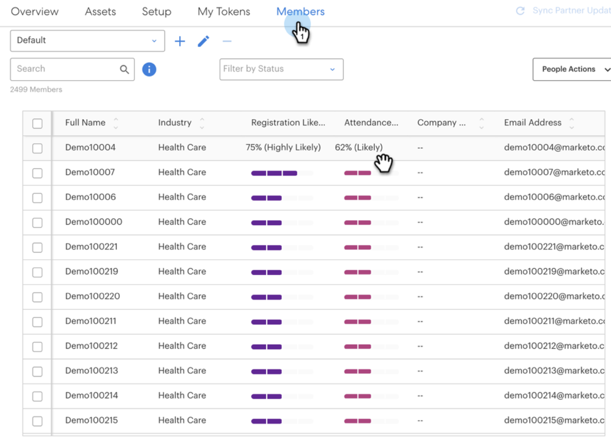Check the box for Demo10004

pyautogui.click(x=37, y=148)
